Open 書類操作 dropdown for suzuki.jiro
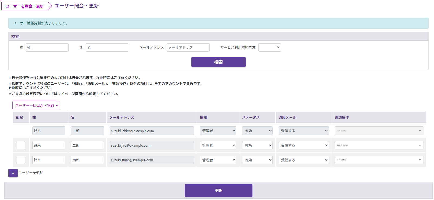Screen dimensions: 434x200 tap(379, 145)
